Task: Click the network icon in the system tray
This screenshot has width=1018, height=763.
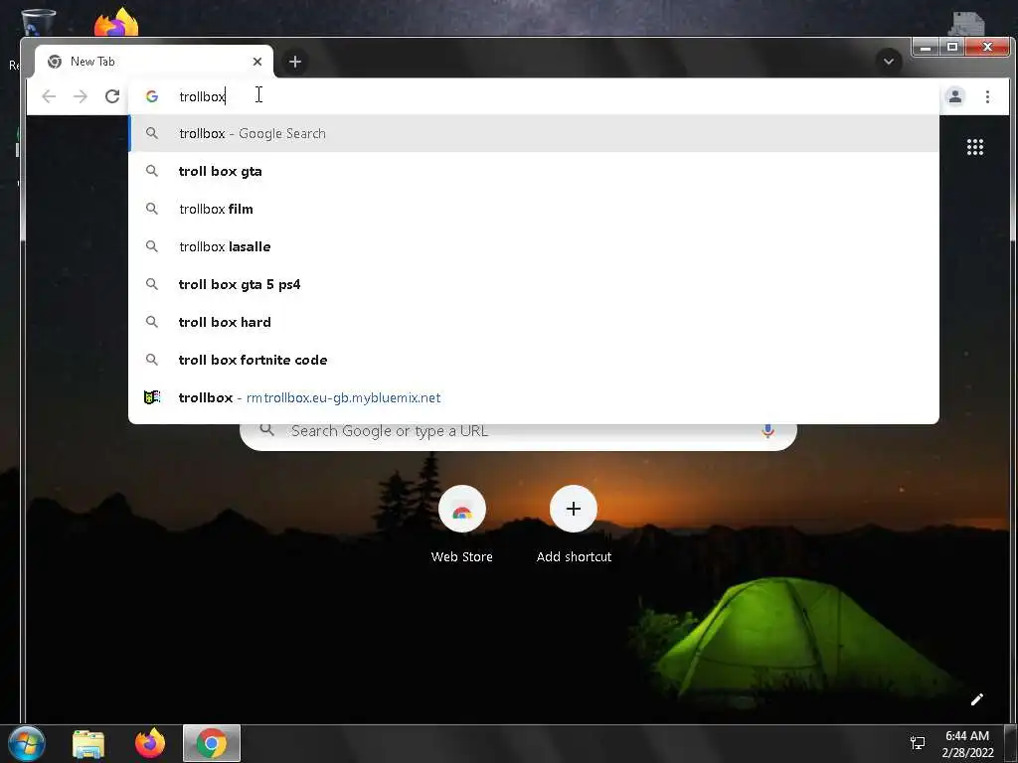Action: point(918,743)
